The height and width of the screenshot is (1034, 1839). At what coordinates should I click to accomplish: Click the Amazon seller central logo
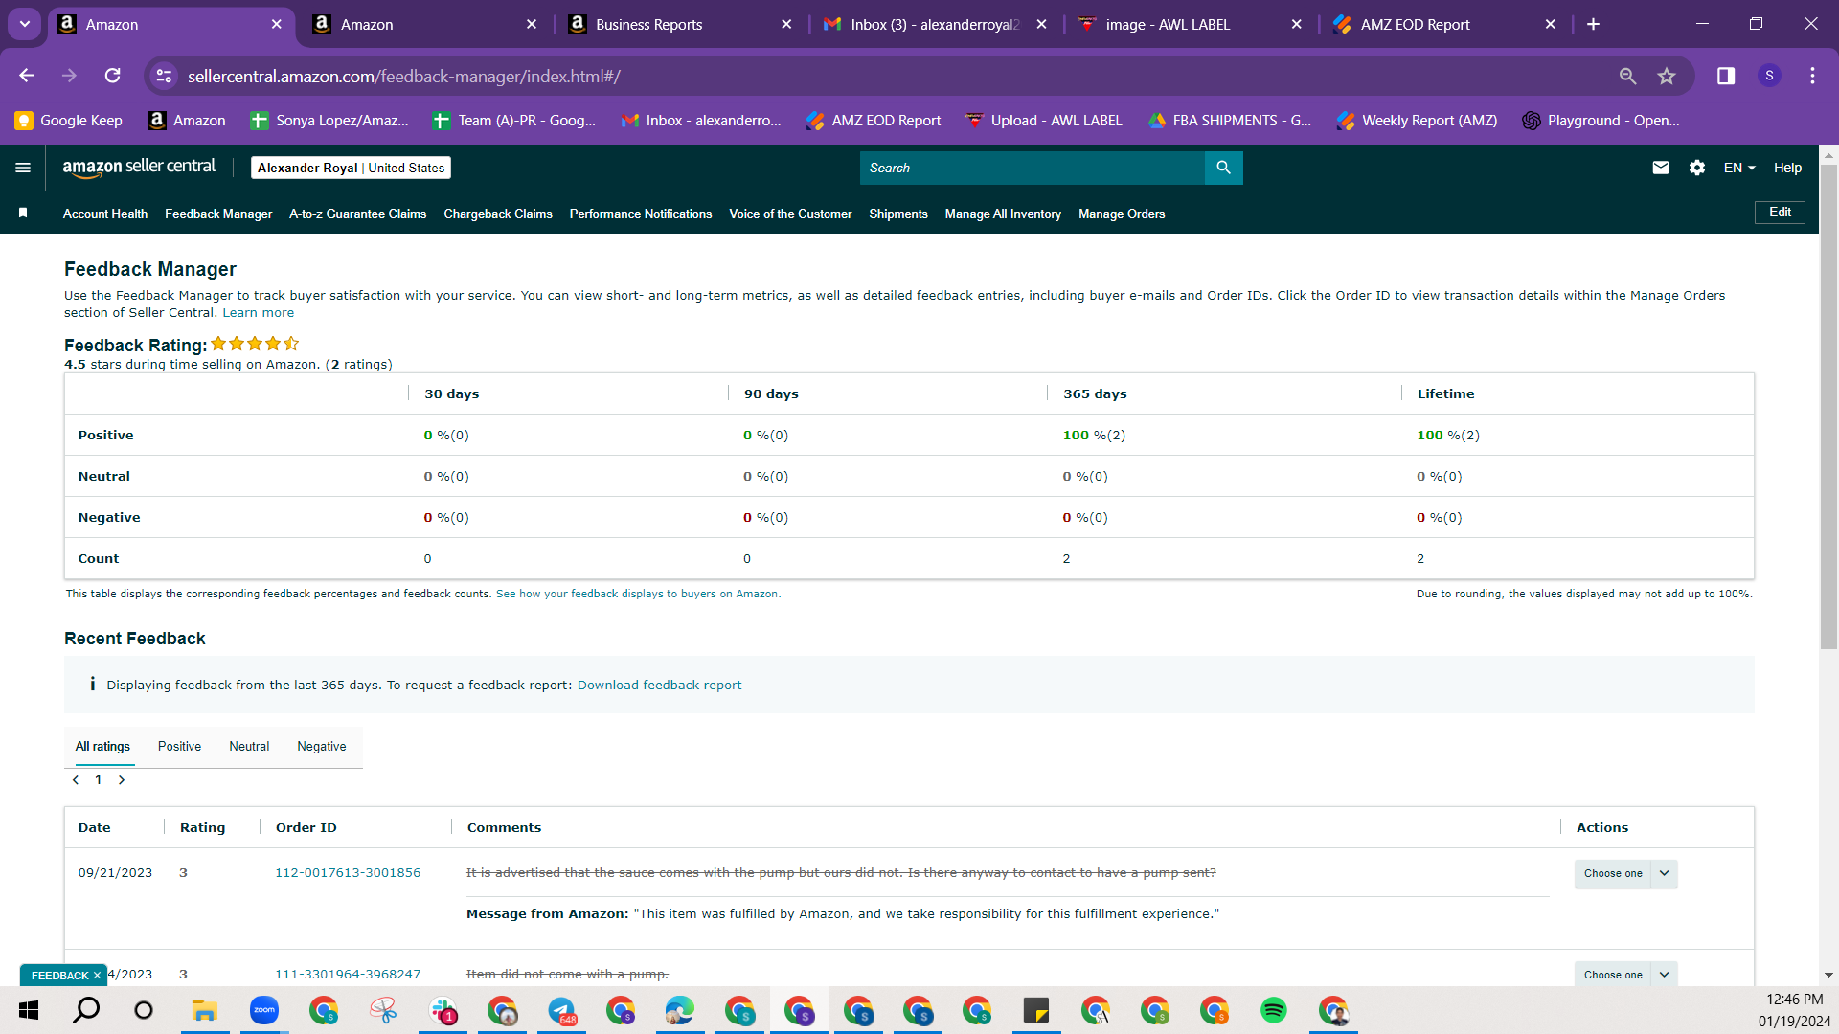point(139,168)
